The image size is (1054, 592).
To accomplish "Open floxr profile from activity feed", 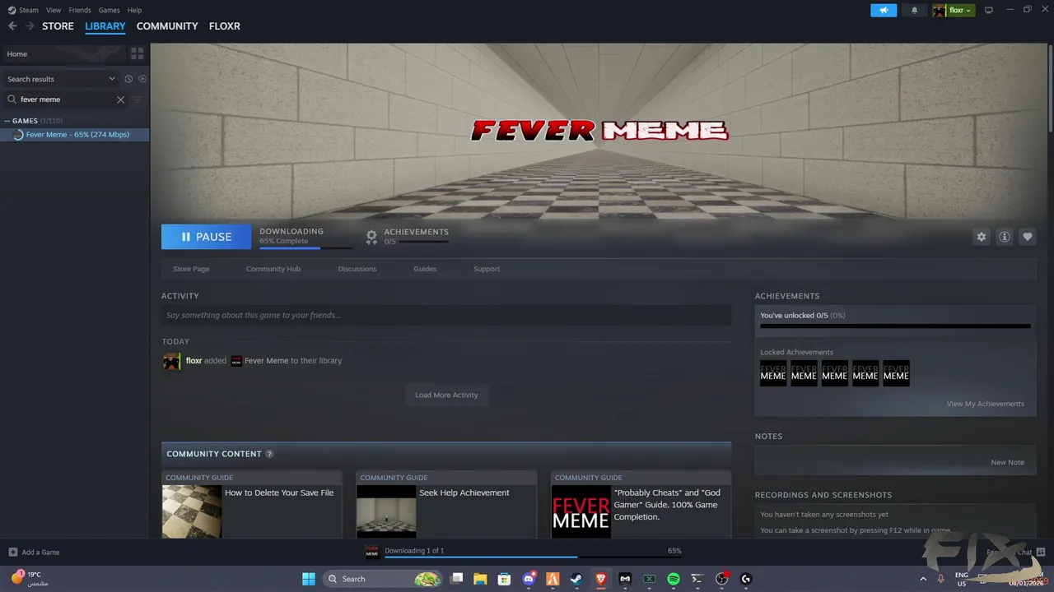I will point(194,361).
